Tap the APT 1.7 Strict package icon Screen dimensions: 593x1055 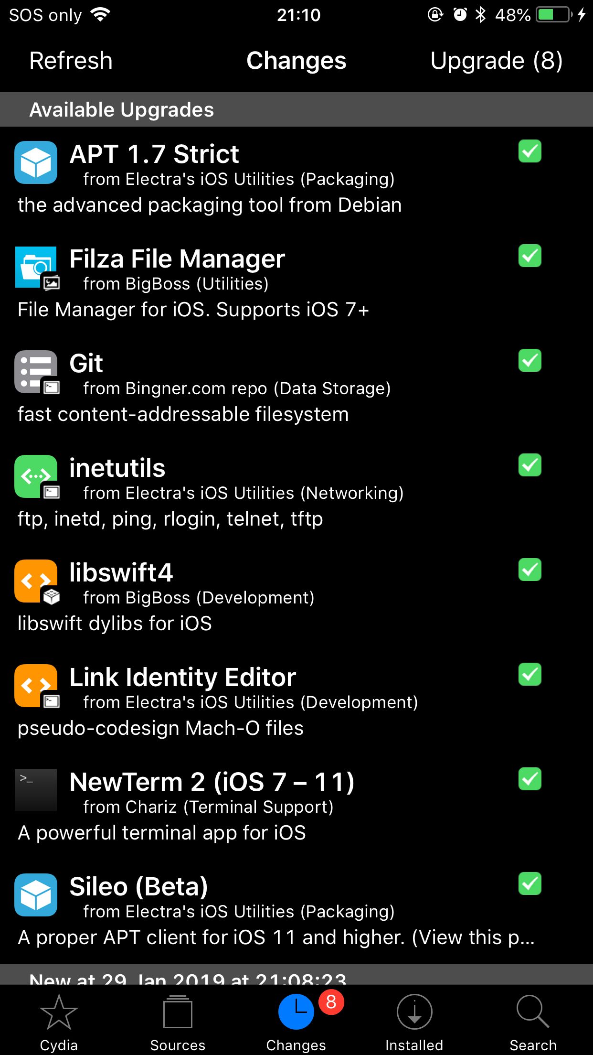[36, 162]
